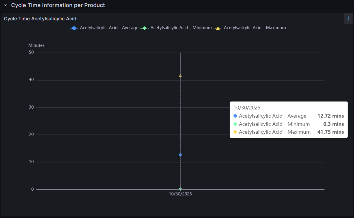The image size is (354, 218).
Task: Select the blue Average data point on chart
Action: click(x=180, y=155)
